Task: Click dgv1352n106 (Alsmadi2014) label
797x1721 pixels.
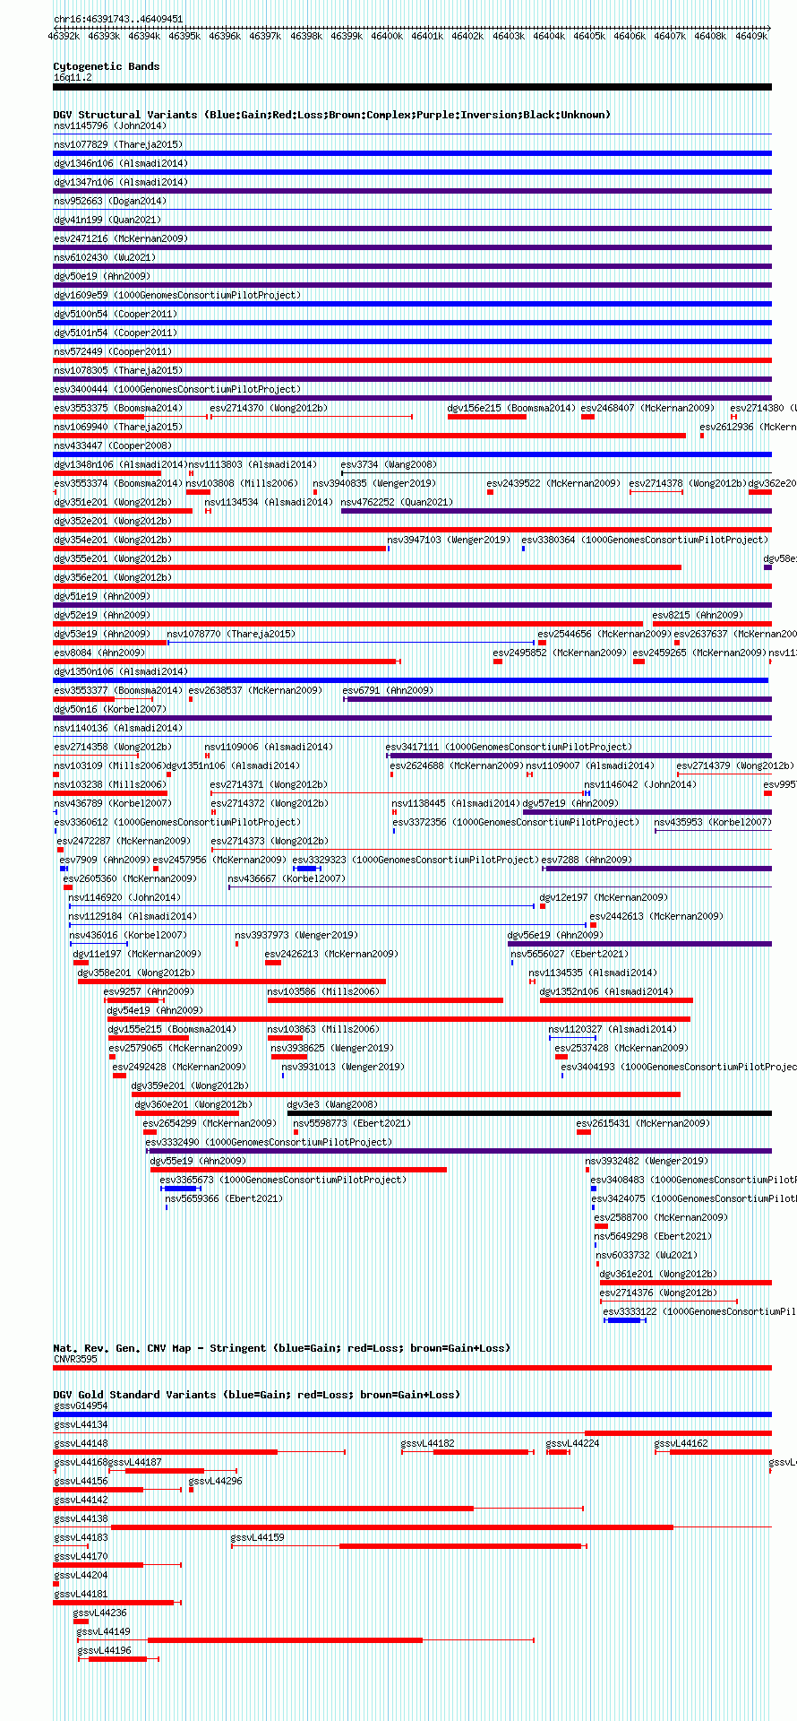Action: pos(606,991)
